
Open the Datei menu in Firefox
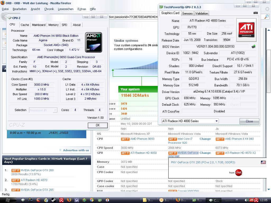coord(5,9)
